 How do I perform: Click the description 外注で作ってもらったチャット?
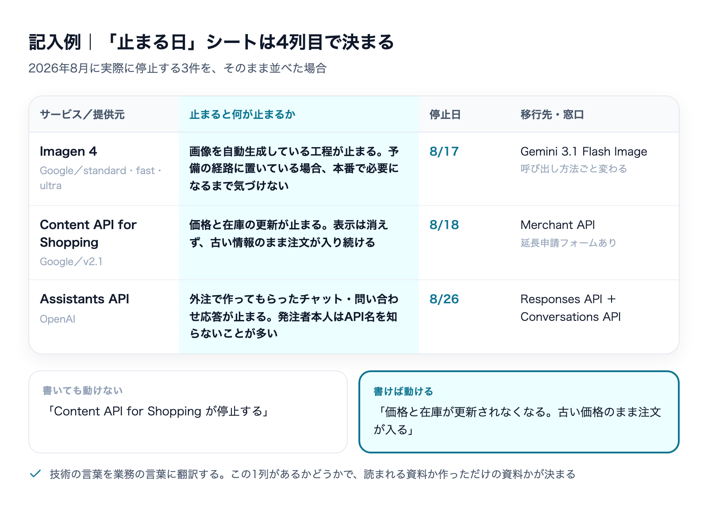tap(294, 316)
